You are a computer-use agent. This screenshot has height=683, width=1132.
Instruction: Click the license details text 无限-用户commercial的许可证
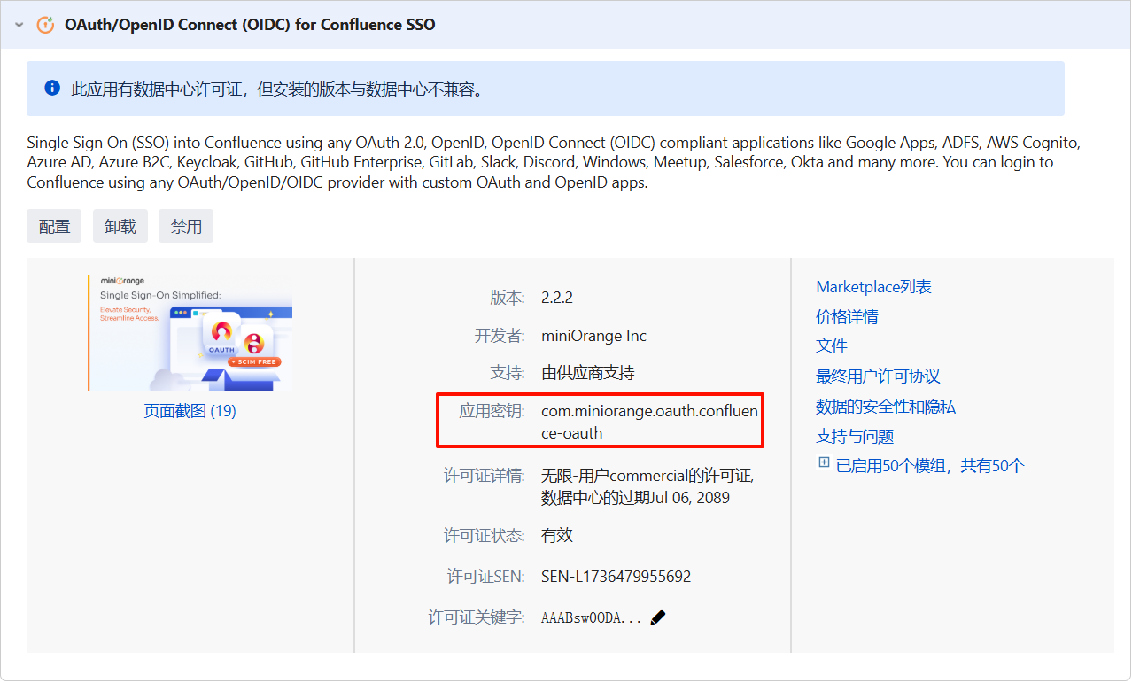pyautogui.click(x=647, y=477)
